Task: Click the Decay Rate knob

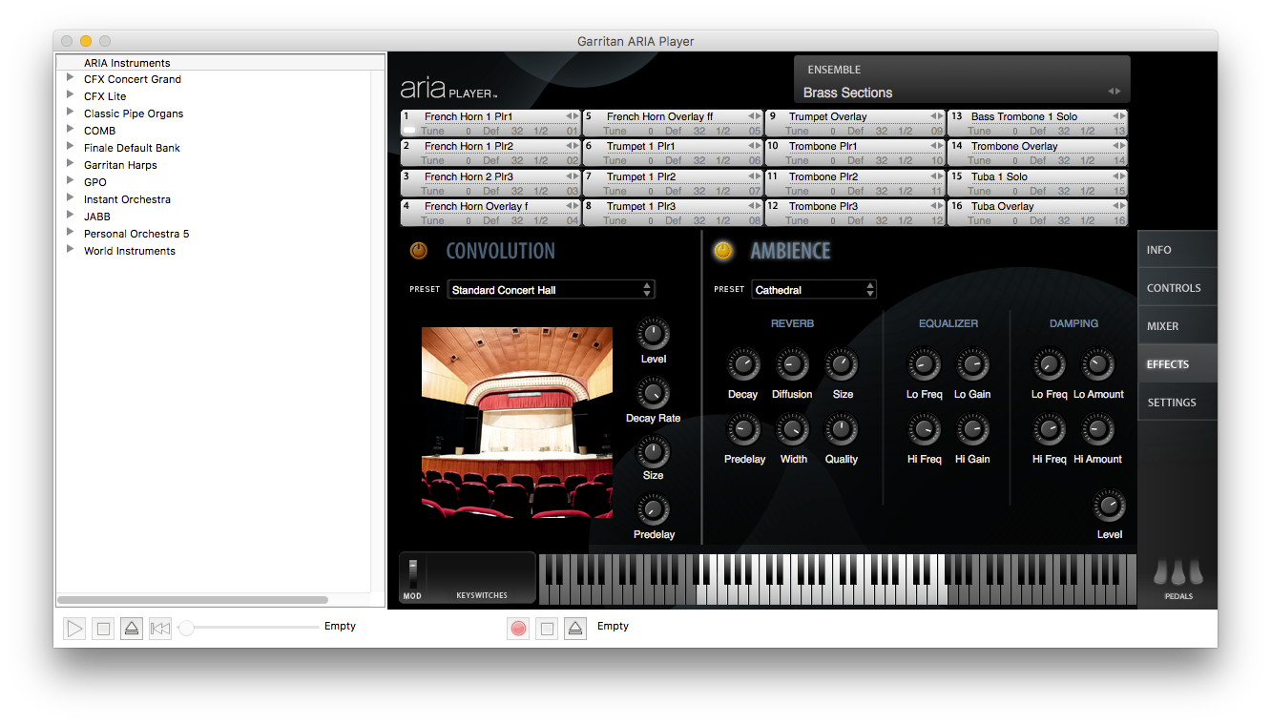Action: (654, 393)
